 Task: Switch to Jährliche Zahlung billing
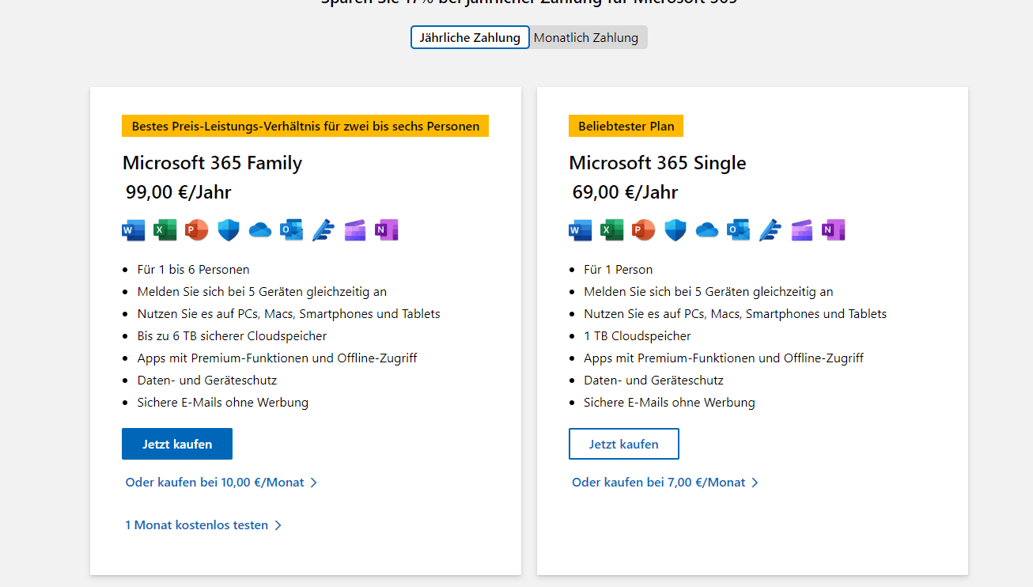pyautogui.click(x=470, y=37)
